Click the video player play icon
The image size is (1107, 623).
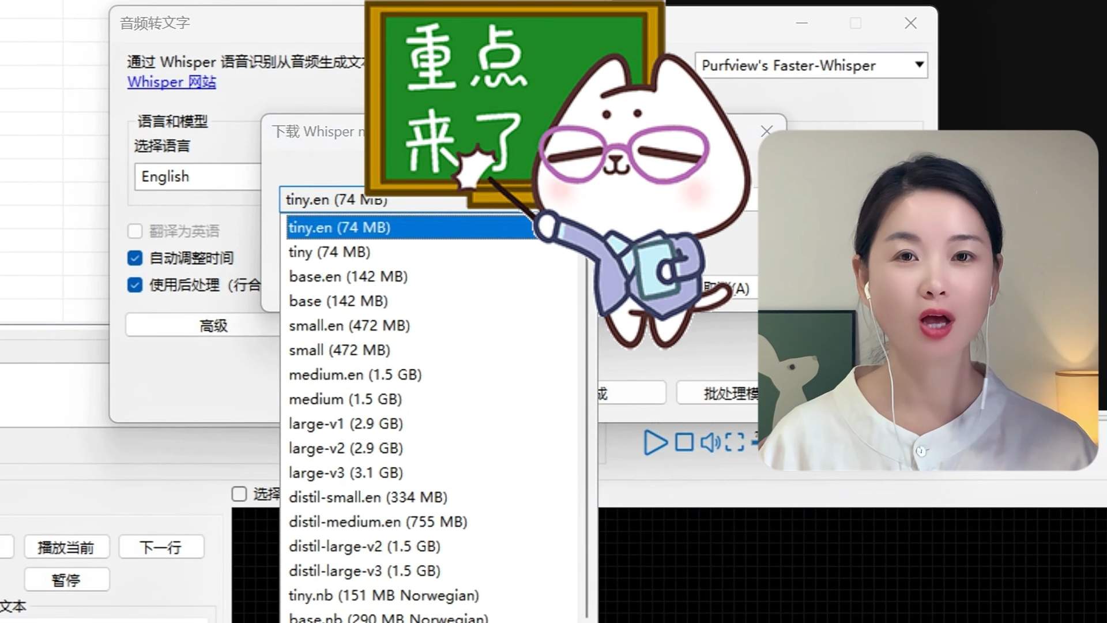tap(655, 442)
